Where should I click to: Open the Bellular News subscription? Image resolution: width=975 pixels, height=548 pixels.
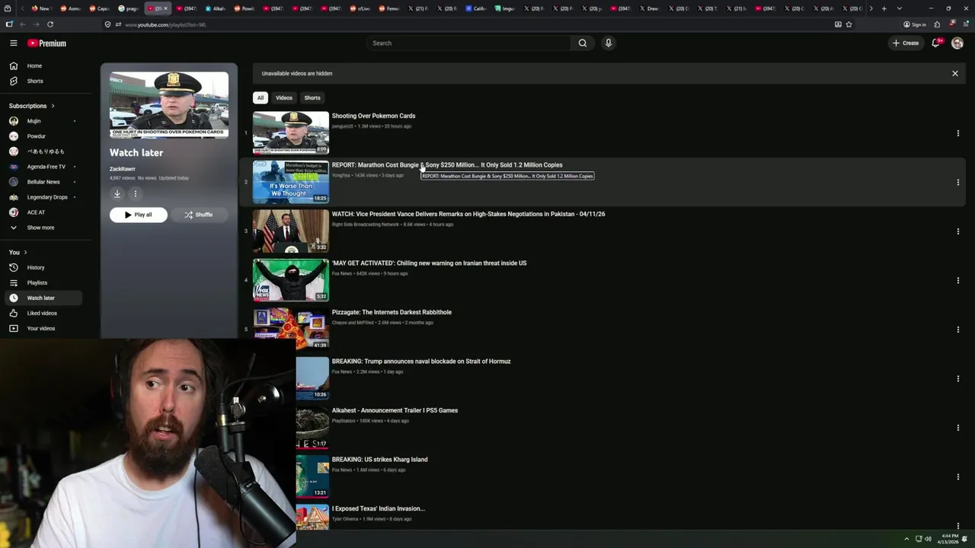point(43,182)
